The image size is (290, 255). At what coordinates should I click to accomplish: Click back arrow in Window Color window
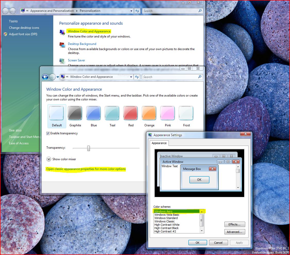[45, 77]
